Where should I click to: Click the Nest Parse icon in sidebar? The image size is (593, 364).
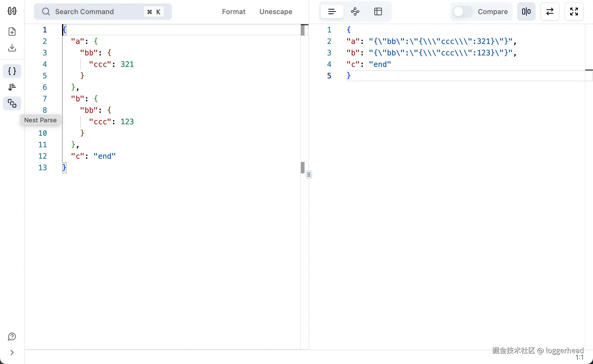(12, 103)
